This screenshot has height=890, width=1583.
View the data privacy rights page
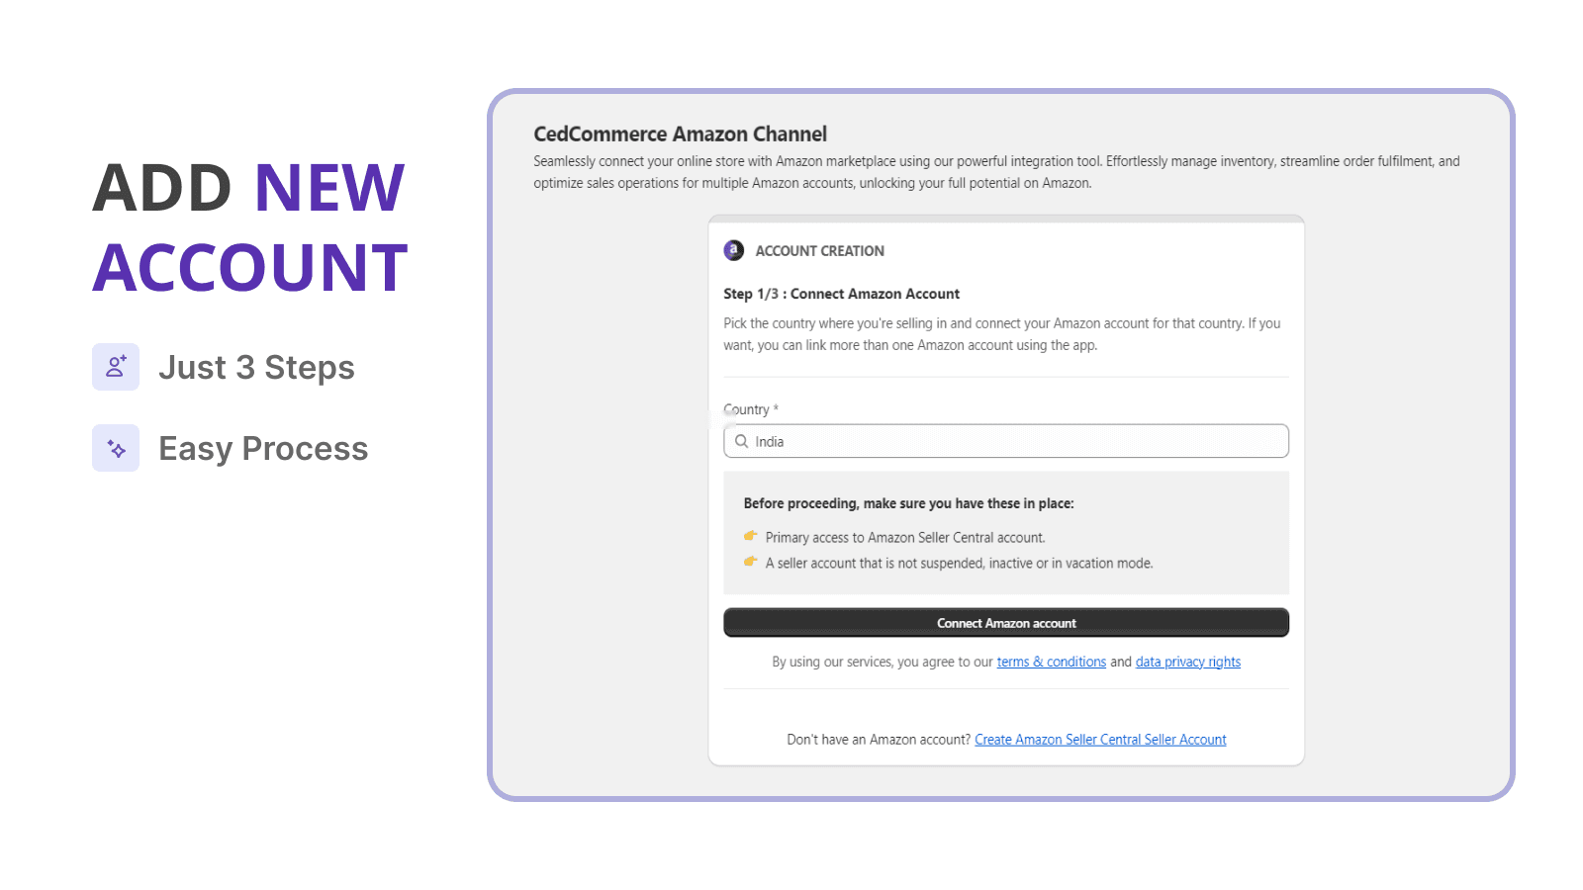(1187, 661)
